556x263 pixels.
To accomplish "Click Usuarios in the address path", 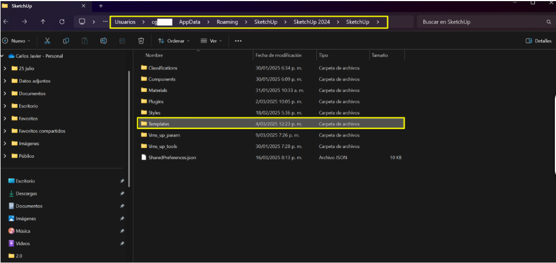I will [x=125, y=22].
